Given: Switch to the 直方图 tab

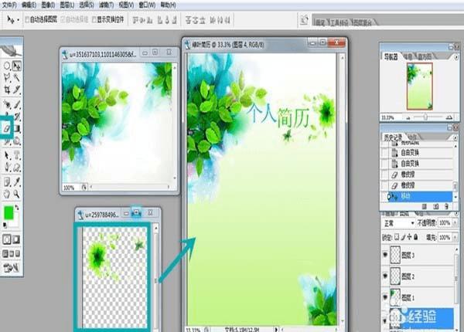Looking at the screenshot, I should [x=425, y=56].
